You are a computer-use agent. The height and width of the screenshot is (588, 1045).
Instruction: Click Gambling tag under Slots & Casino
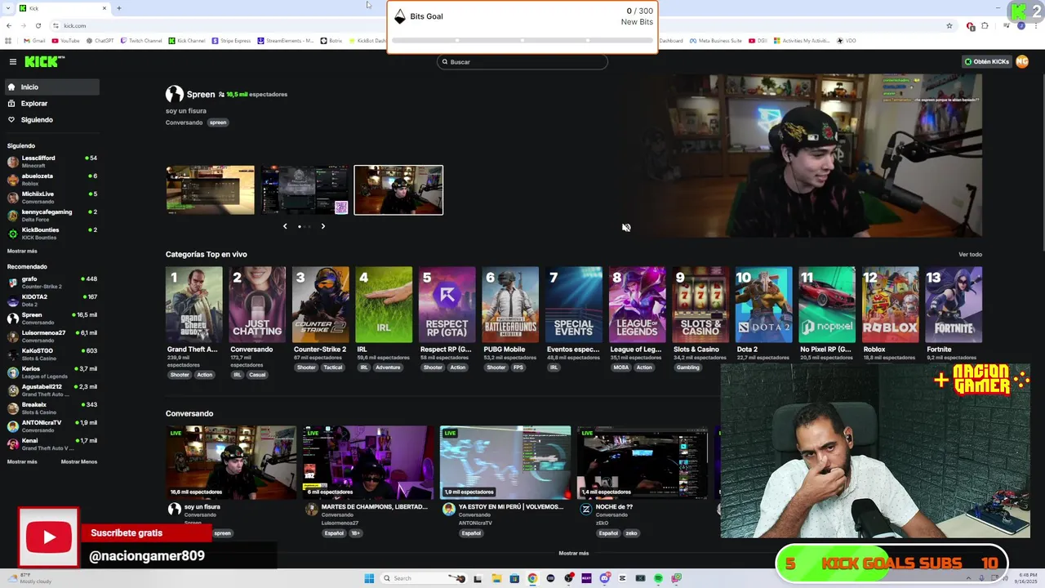tap(688, 367)
